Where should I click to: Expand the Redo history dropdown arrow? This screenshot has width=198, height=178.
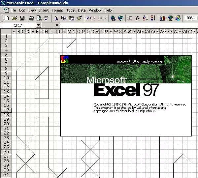pos(106,18)
